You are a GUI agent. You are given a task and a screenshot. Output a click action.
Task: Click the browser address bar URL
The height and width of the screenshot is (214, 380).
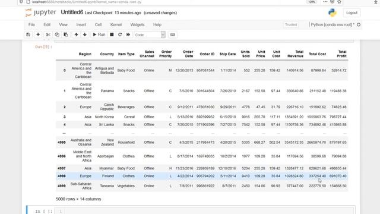coord(87,2)
